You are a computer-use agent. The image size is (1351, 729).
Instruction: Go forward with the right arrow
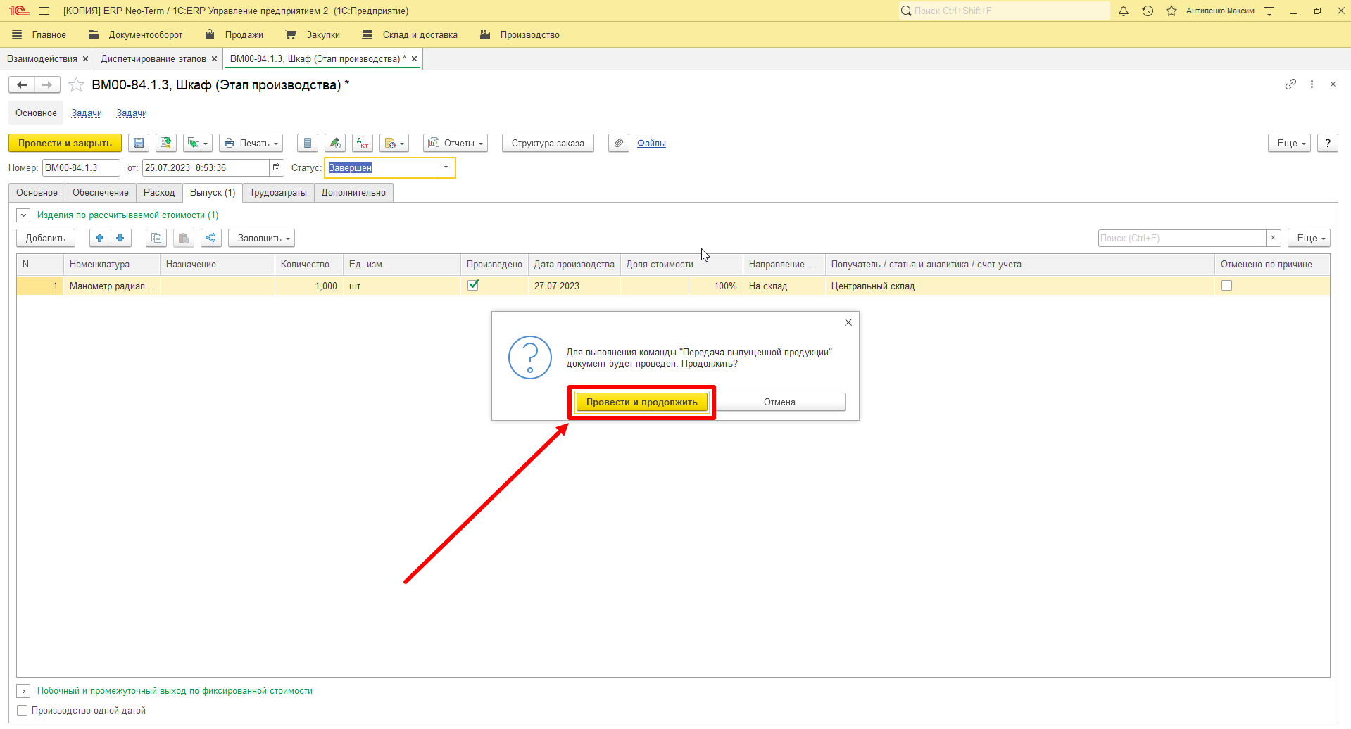(x=47, y=85)
